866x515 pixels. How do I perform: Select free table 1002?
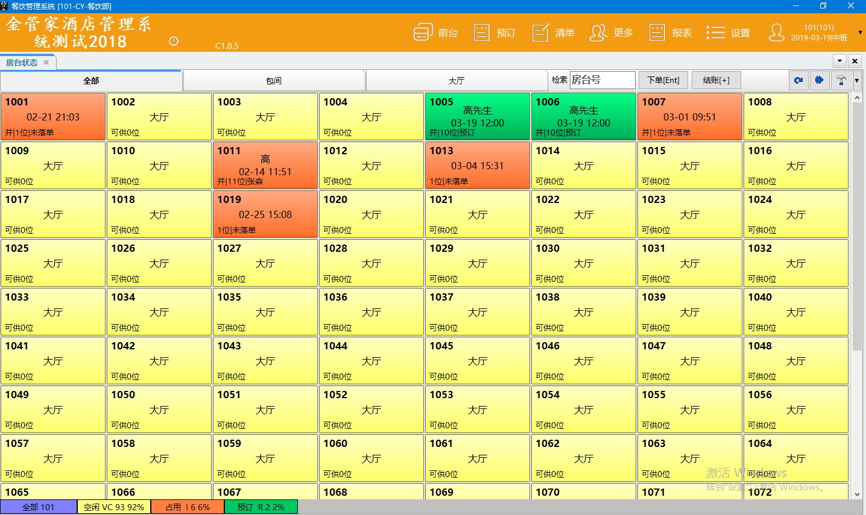coord(159,117)
